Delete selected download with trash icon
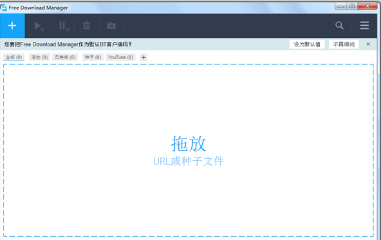 (86, 26)
